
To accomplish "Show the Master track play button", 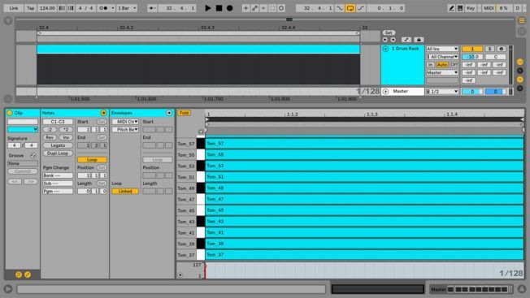I will [385, 92].
